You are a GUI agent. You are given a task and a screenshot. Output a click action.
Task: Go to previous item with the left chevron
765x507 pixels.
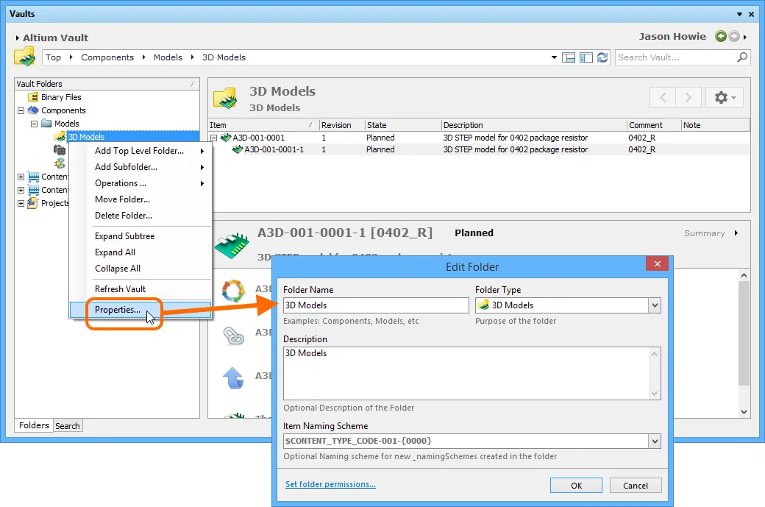click(x=663, y=98)
